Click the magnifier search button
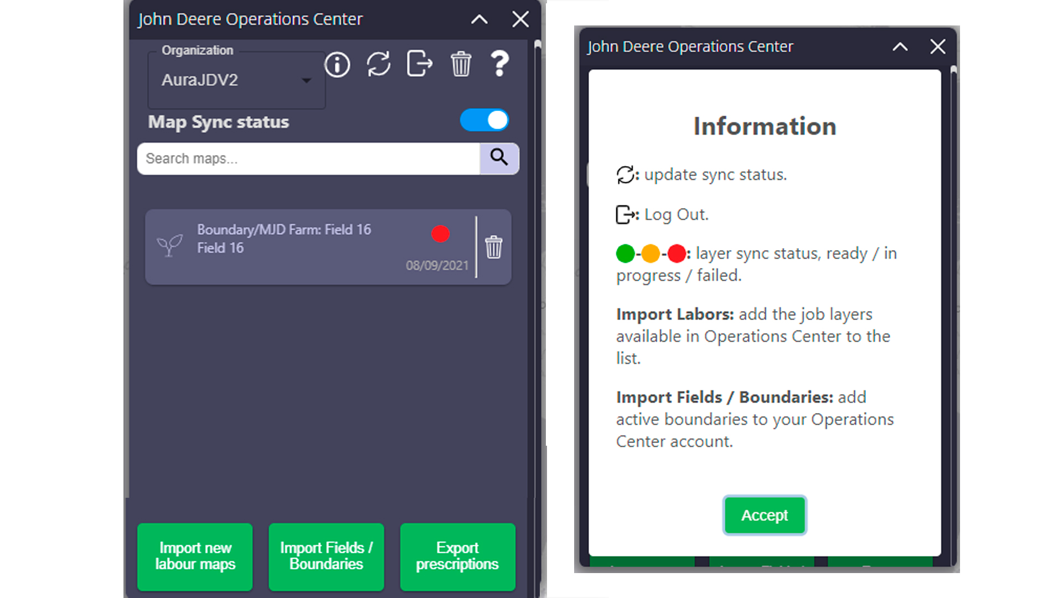The width and height of the screenshot is (1063, 598). coord(499,158)
